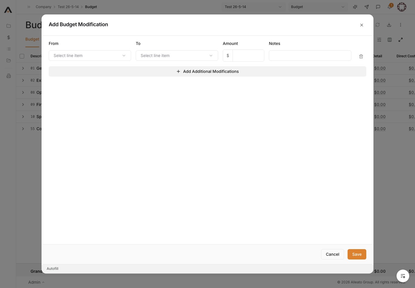Open notifications bell icon
The height and width of the screenshot is (288, 415).
coord(390,7)
